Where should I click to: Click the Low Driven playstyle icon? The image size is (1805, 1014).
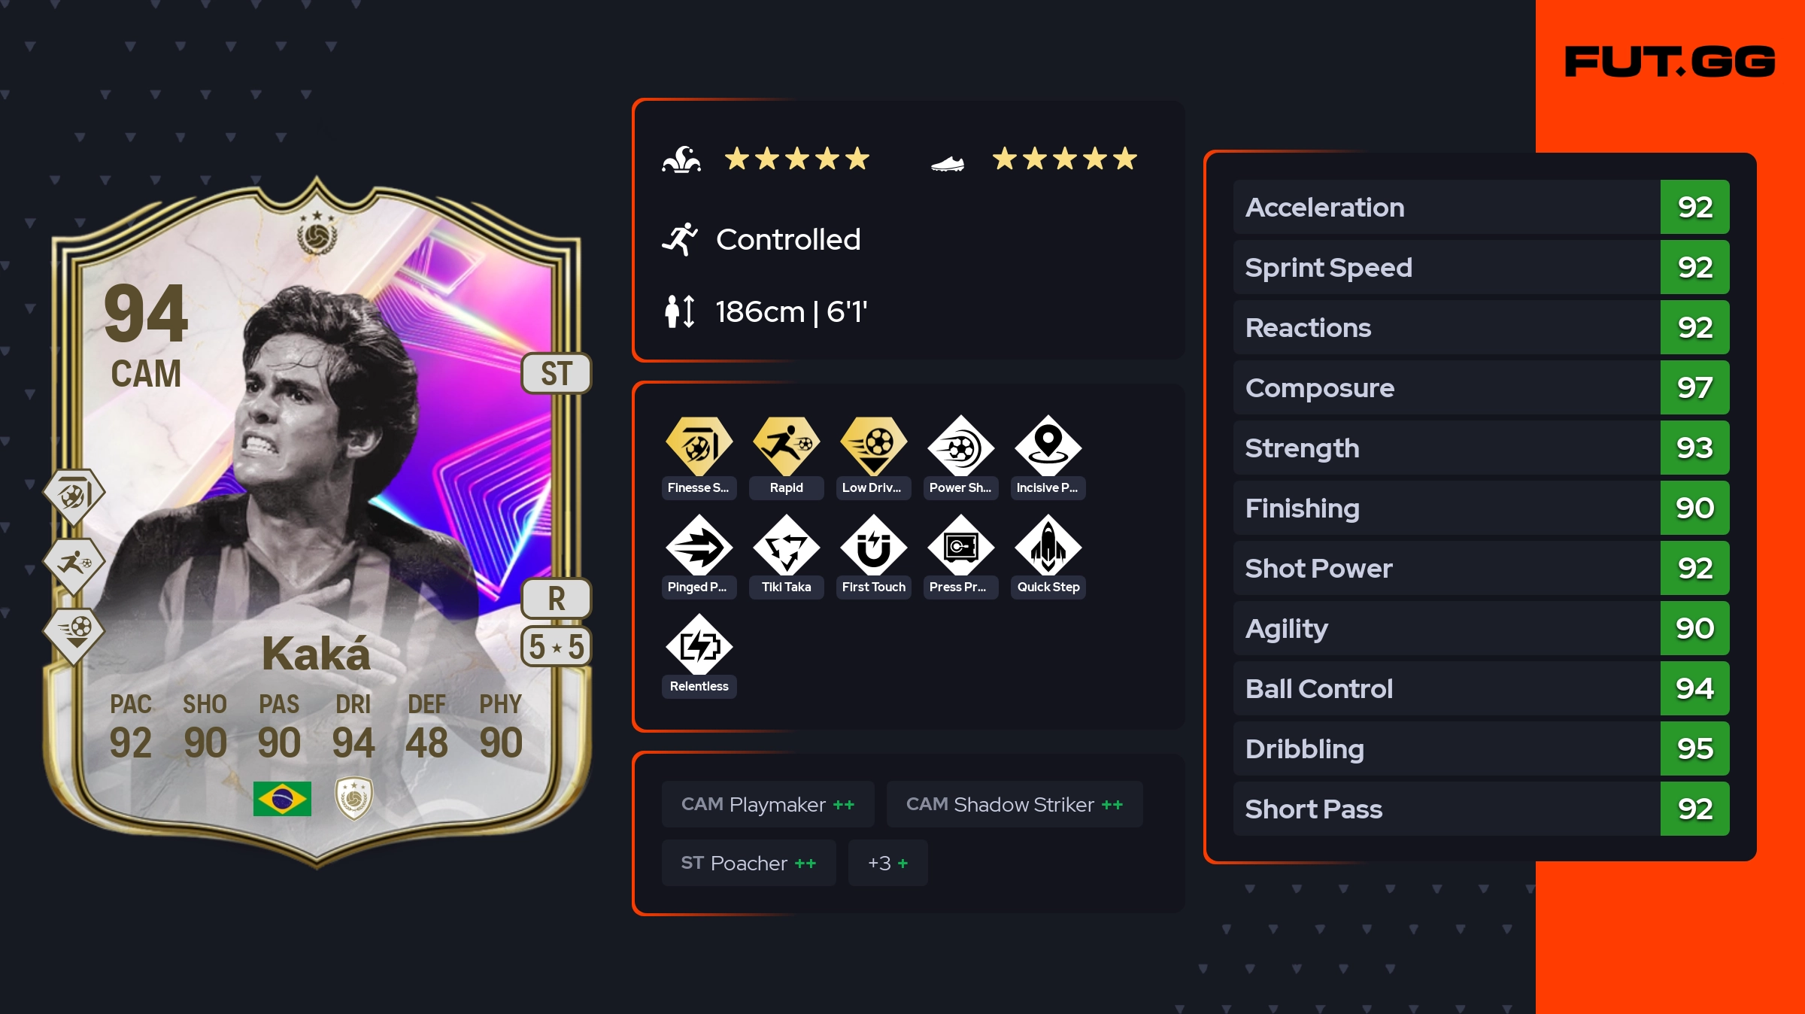coord(873,446)
